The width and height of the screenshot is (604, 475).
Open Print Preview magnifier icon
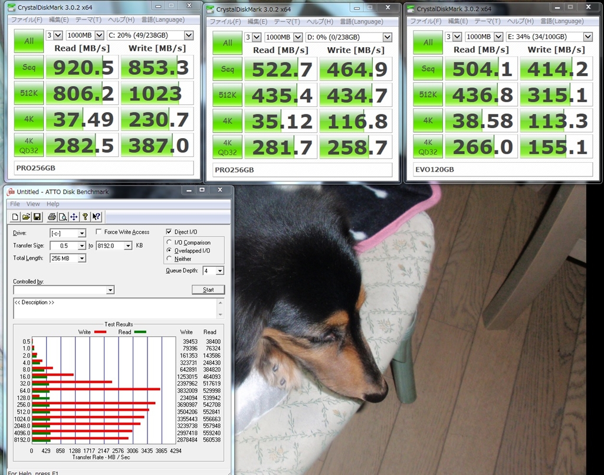(63, 217)
